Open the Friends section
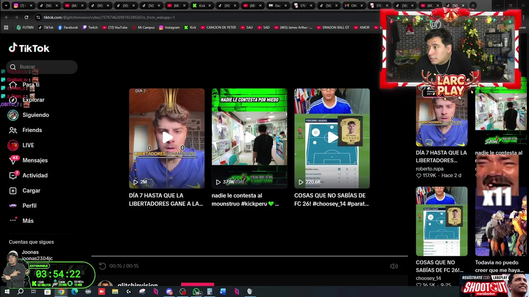The image size is (529, 297). click(32, 130)
